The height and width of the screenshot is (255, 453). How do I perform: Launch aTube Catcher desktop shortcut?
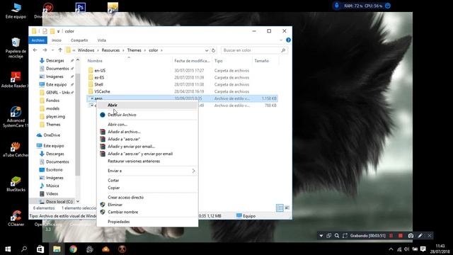pyautogui.click(x=16, y=149)
